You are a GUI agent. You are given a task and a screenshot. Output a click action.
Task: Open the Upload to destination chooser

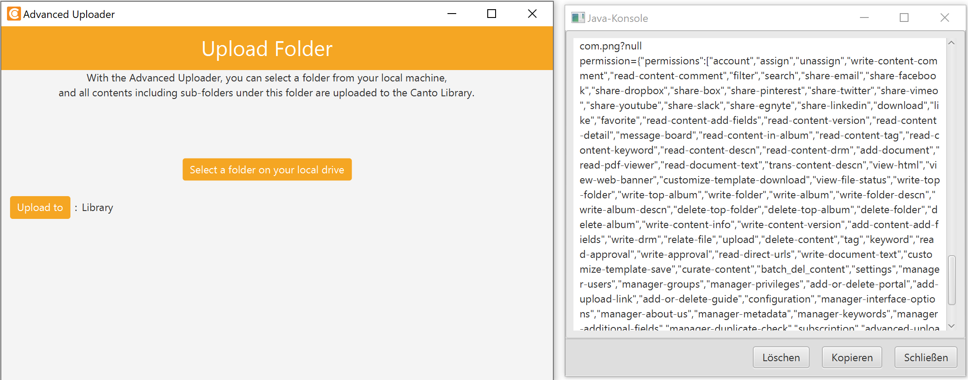[x=40, y=208]
